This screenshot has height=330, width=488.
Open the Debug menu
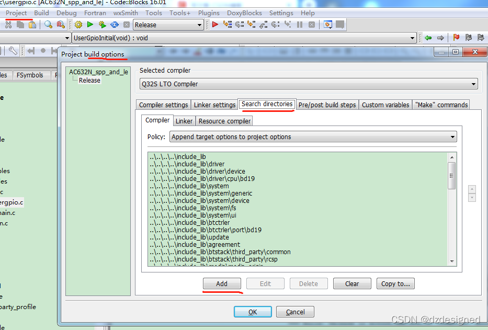(66, 13)
